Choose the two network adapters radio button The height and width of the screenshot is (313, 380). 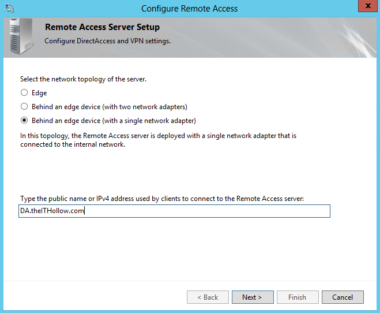tap(24, 106)
